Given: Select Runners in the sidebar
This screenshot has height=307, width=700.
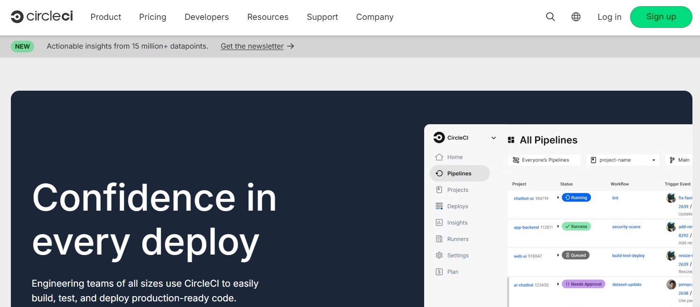Looking at the screenshot, I should tap(456, 239).
